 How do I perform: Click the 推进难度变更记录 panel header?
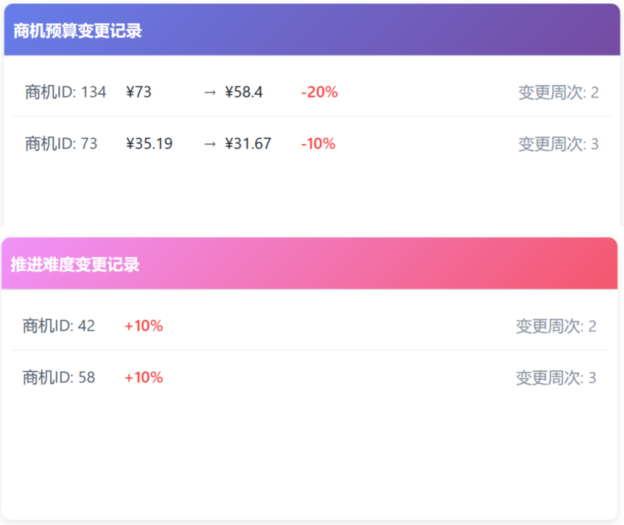[74, 265]
